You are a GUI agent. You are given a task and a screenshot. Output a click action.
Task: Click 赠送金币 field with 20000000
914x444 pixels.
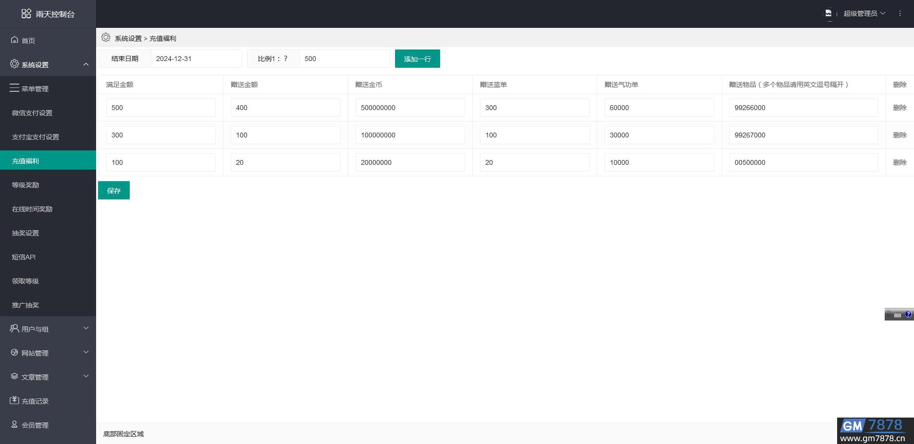tap(410, 162)
